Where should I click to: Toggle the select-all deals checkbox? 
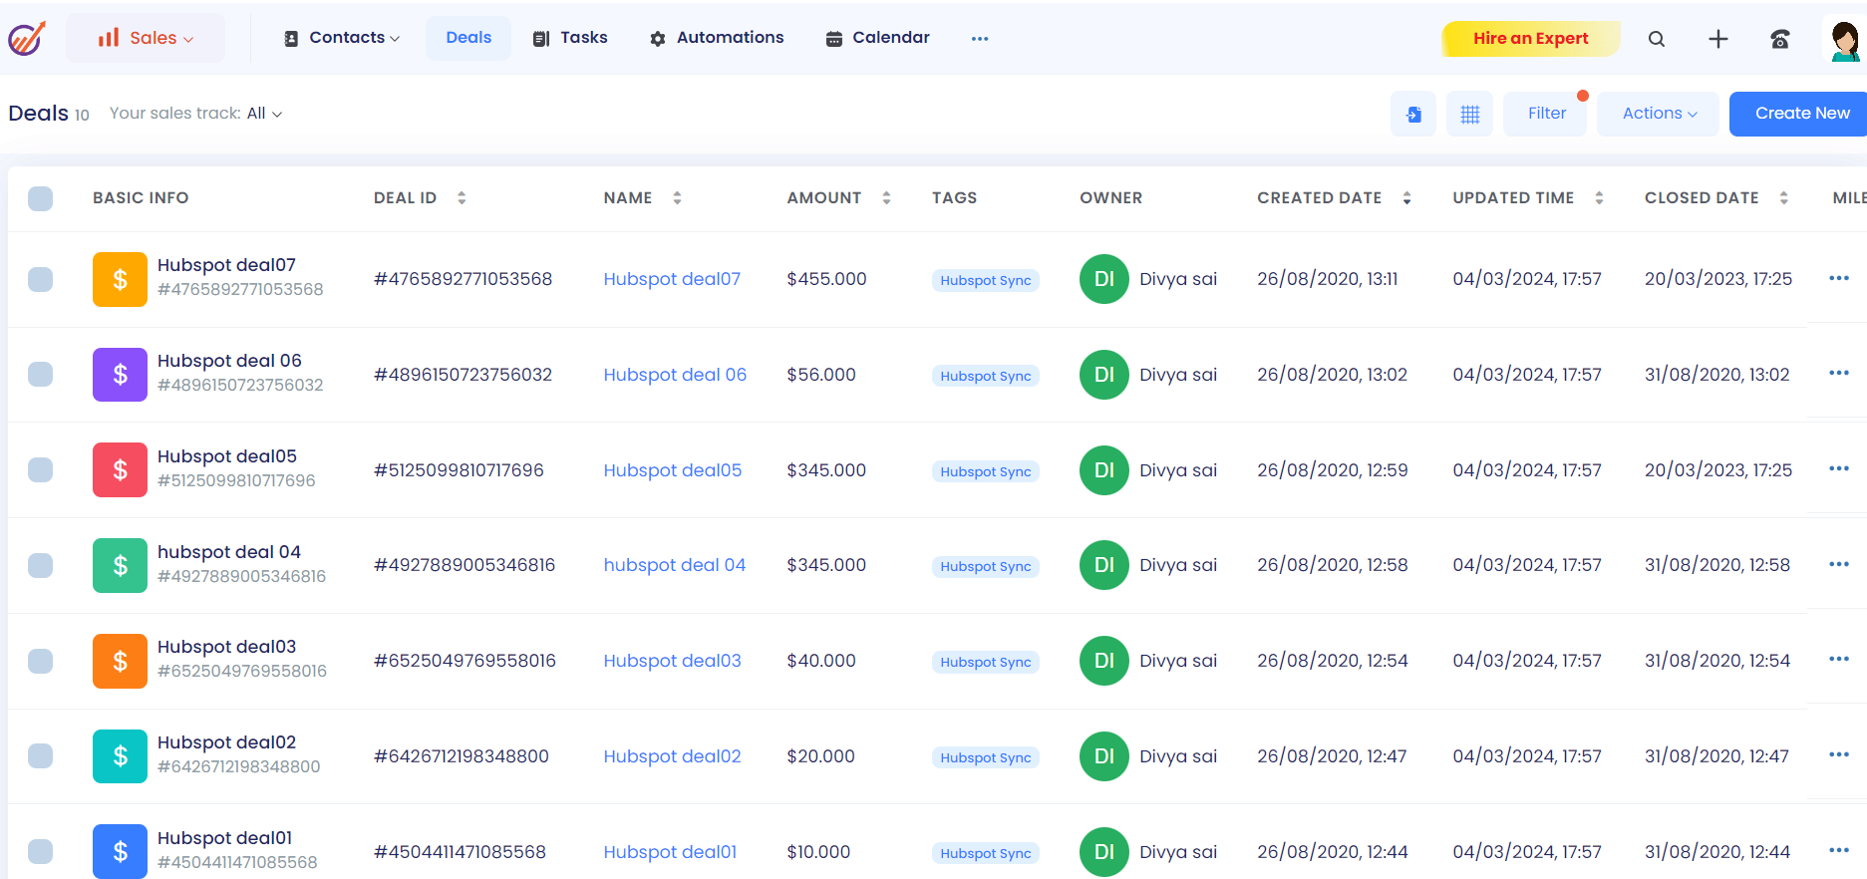41,198
